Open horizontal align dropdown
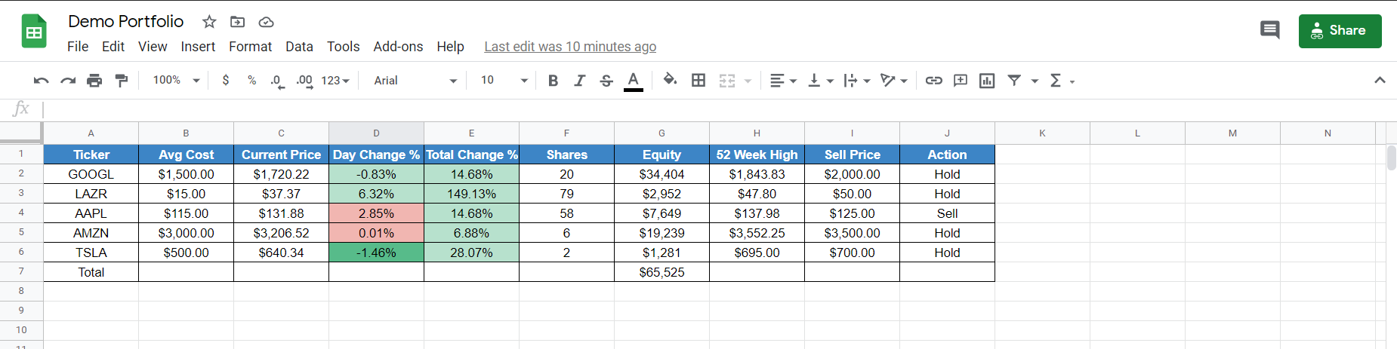 pyautogui.click(x=783, y=81)
